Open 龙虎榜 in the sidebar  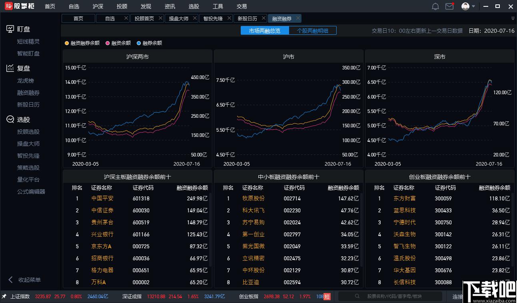26,81
